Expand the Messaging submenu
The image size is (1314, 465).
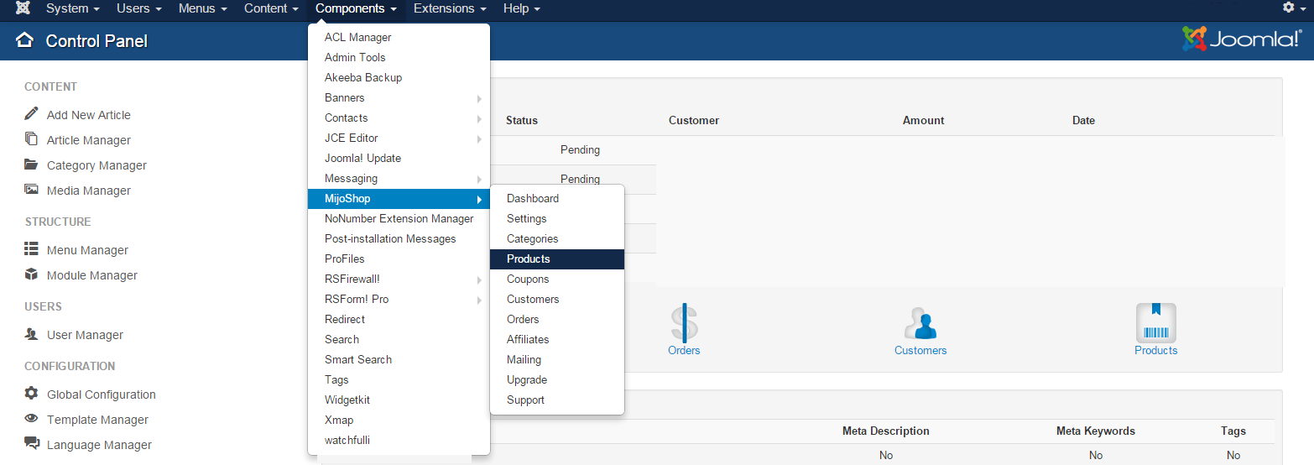point(399,178)
